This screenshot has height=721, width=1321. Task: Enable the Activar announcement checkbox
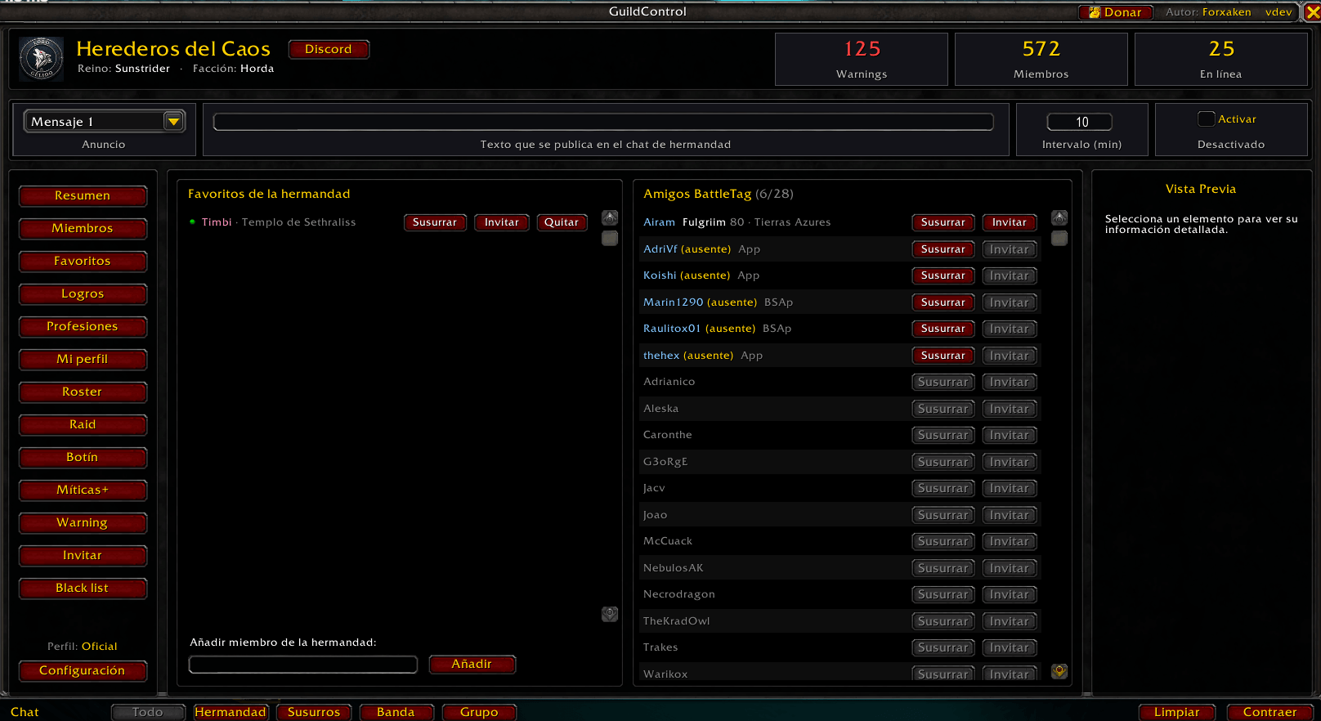click(1207, 119)
